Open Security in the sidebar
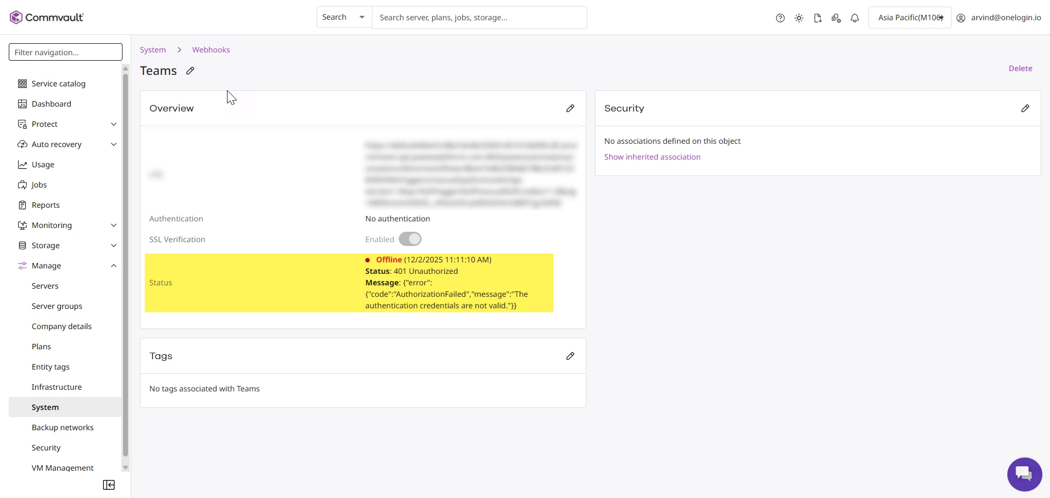 pyautogui.click(x=46, y=448)
